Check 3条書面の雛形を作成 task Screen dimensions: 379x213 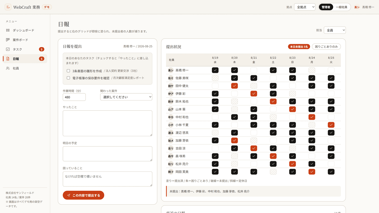point(68,71)
